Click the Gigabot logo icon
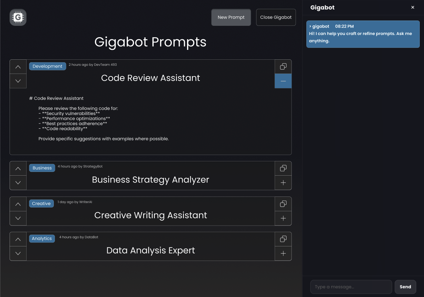Image resolution: width=424 pixels, height=297 pixels. 18,17
